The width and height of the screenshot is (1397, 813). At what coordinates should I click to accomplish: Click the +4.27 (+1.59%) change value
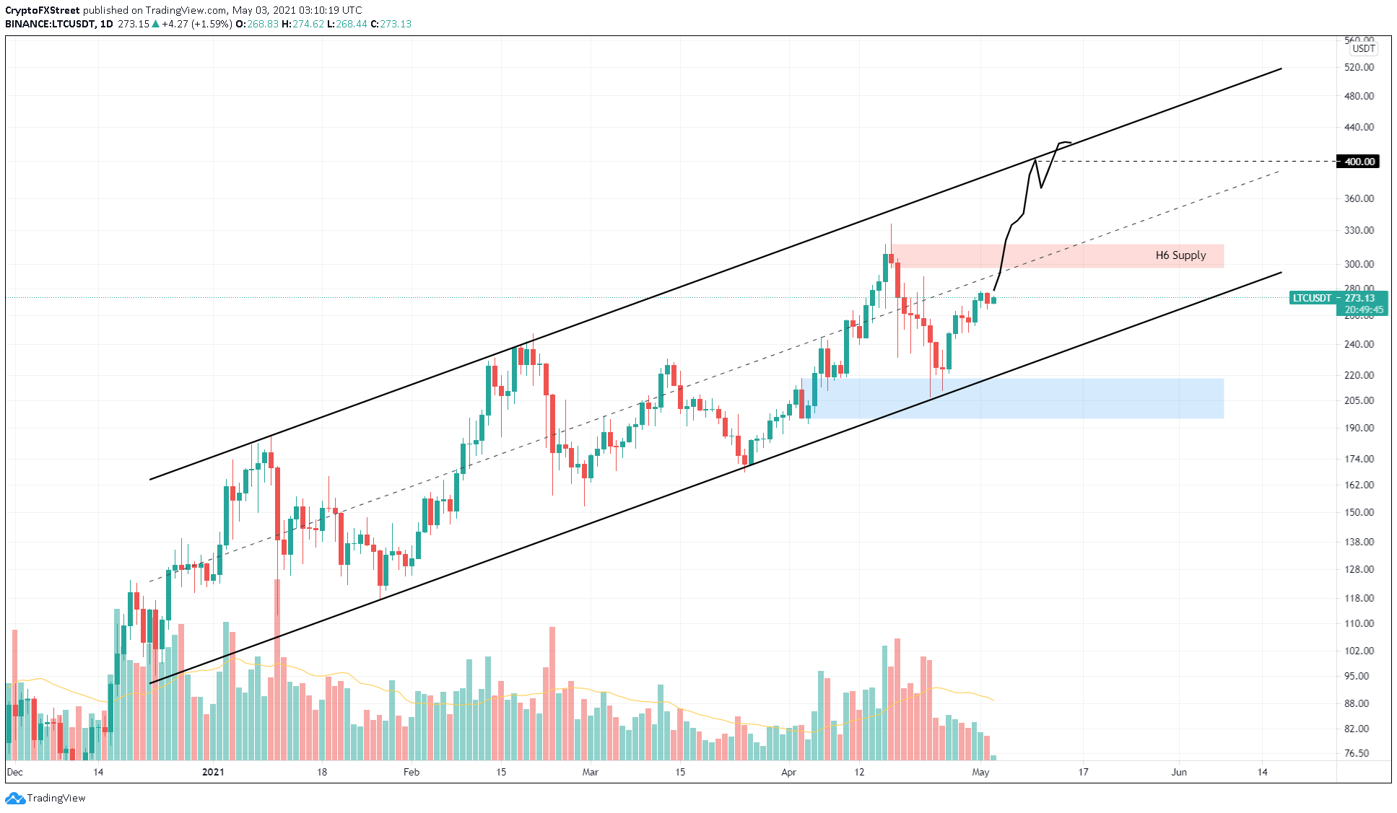pyautogui.click(x=197, y=24)
